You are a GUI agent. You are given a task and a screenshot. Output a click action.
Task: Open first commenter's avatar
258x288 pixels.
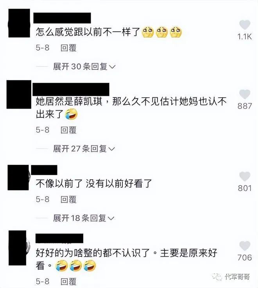(19, 23)
